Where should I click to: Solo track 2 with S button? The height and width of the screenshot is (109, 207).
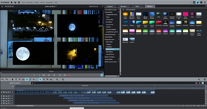[1, 96]
